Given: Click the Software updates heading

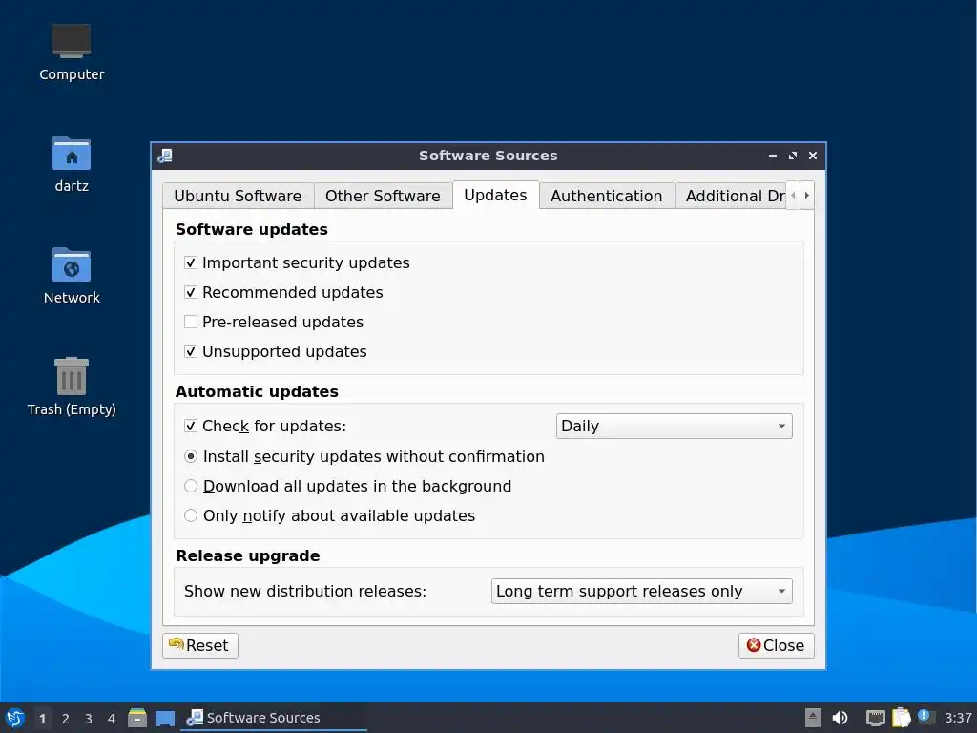Looking at the screenshot, I should pyautogui.click(x=252, y=229).
